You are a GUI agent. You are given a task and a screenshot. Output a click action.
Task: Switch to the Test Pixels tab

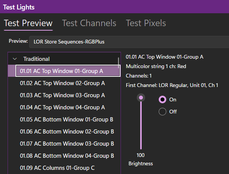coord(145,23)
